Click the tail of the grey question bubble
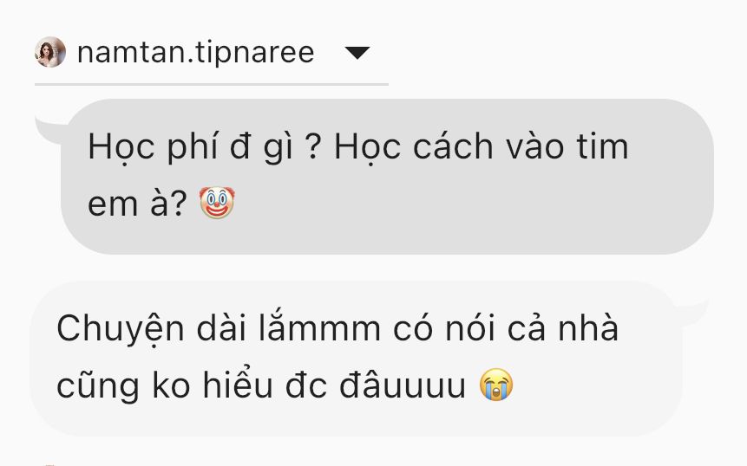The height and width of the screenshot is (466, 747). pyautogui.click(x=50, y=130)
